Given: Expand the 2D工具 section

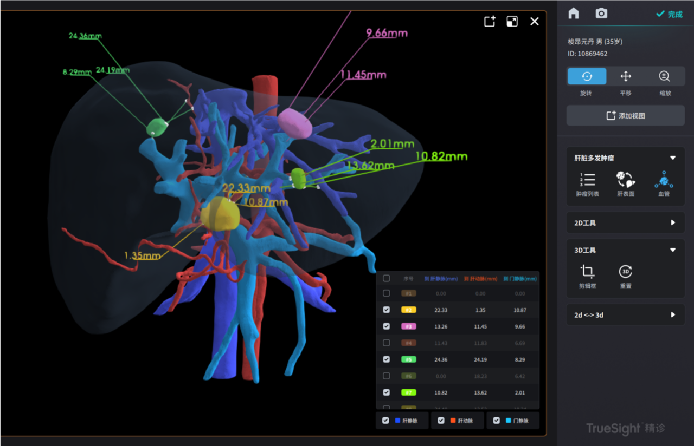Looking at the screenshot, I should (x=673, y=222).
